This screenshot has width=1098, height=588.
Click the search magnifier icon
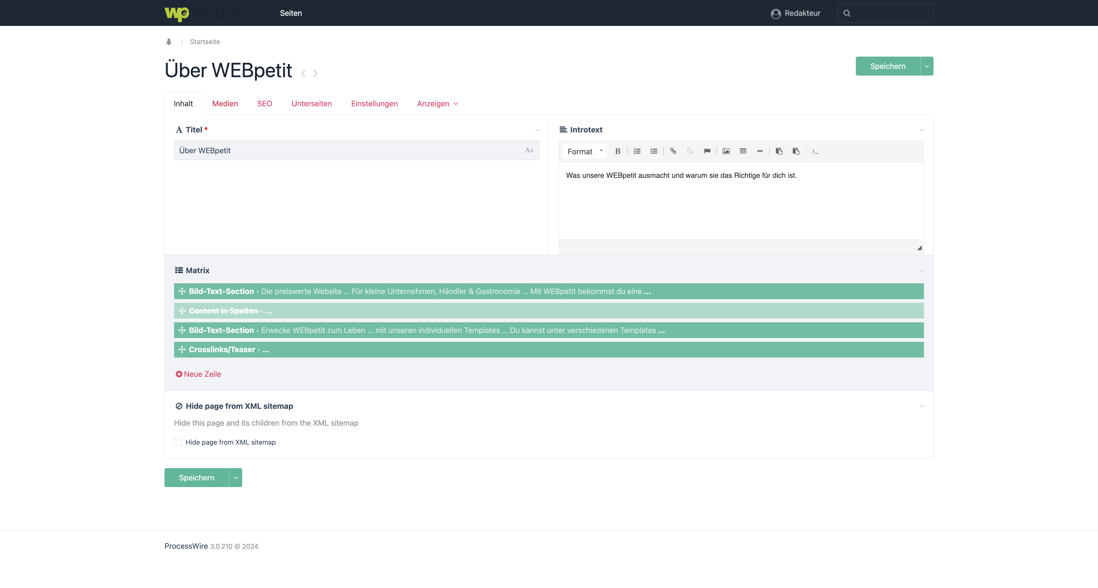pos(847,13)
